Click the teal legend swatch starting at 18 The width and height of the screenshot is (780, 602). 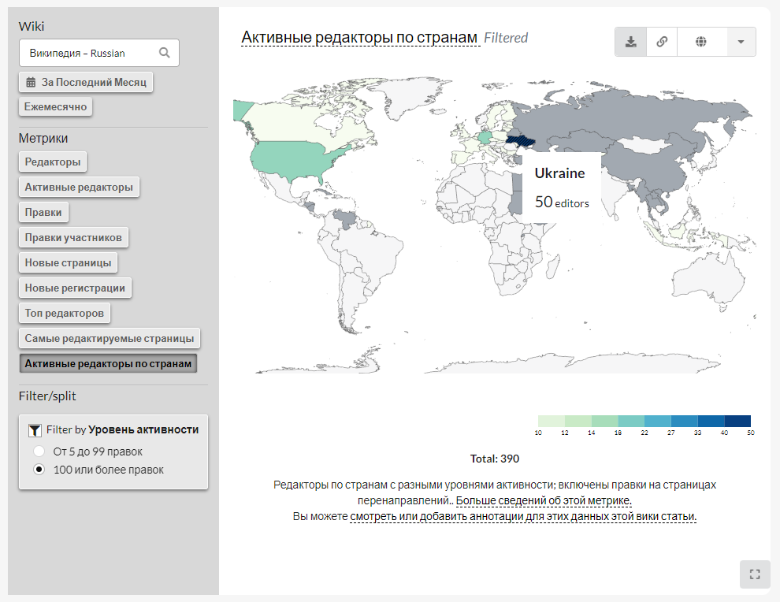631,421
